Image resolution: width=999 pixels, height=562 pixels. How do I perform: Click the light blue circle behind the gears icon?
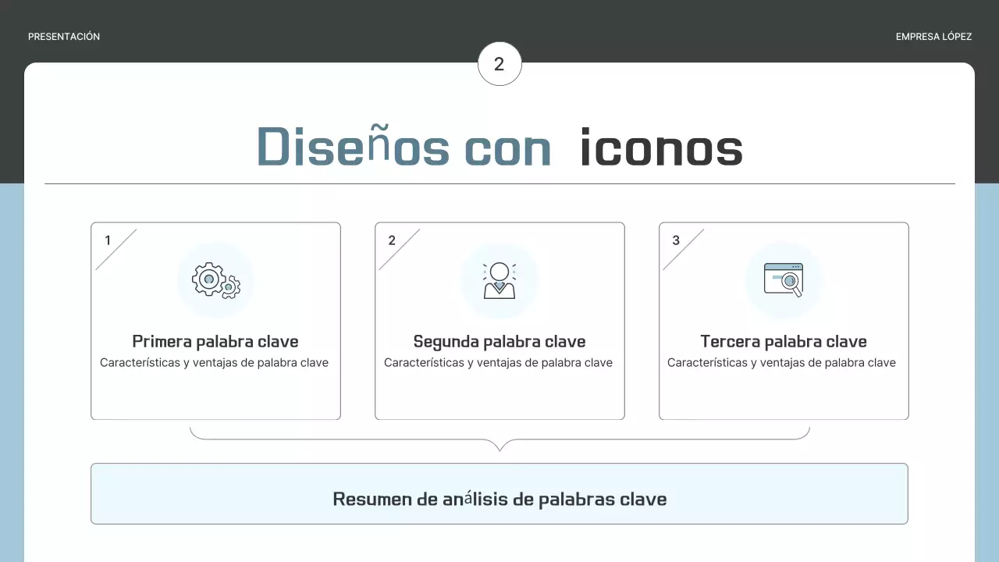(215, 279)
